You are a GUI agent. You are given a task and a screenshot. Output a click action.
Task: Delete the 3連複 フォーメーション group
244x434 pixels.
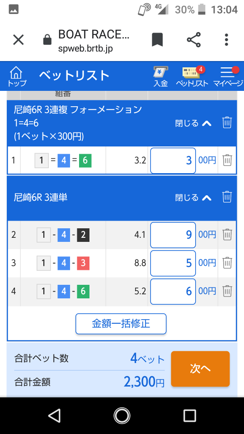click(x=227, y=123)
